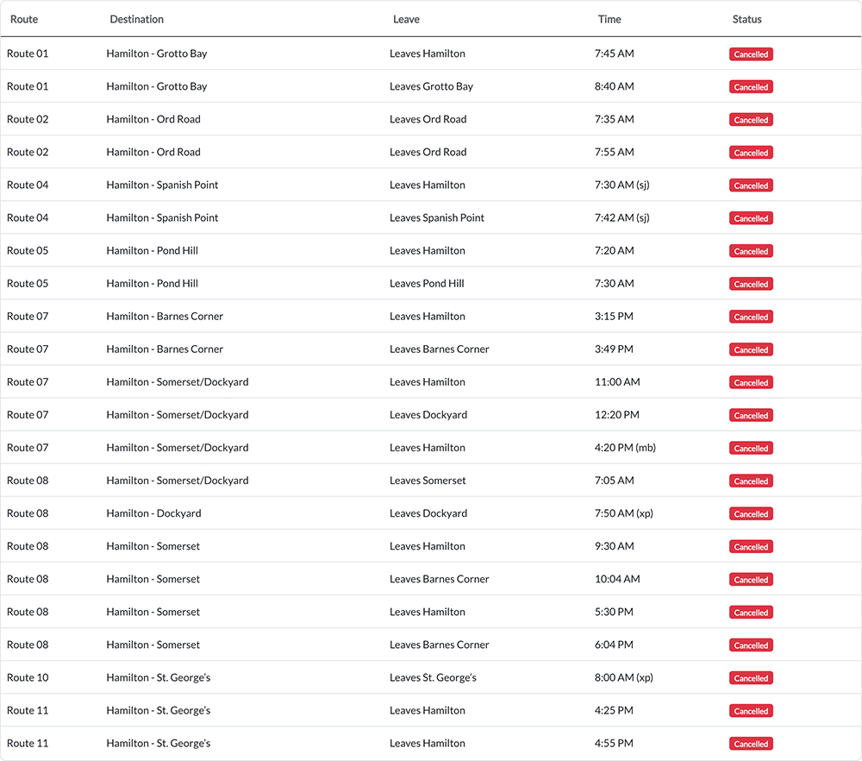Click Hamilton - Dockyard destination on Route 08
The image size is (862, 761).
pyautogui.click(x=154, y=513)
